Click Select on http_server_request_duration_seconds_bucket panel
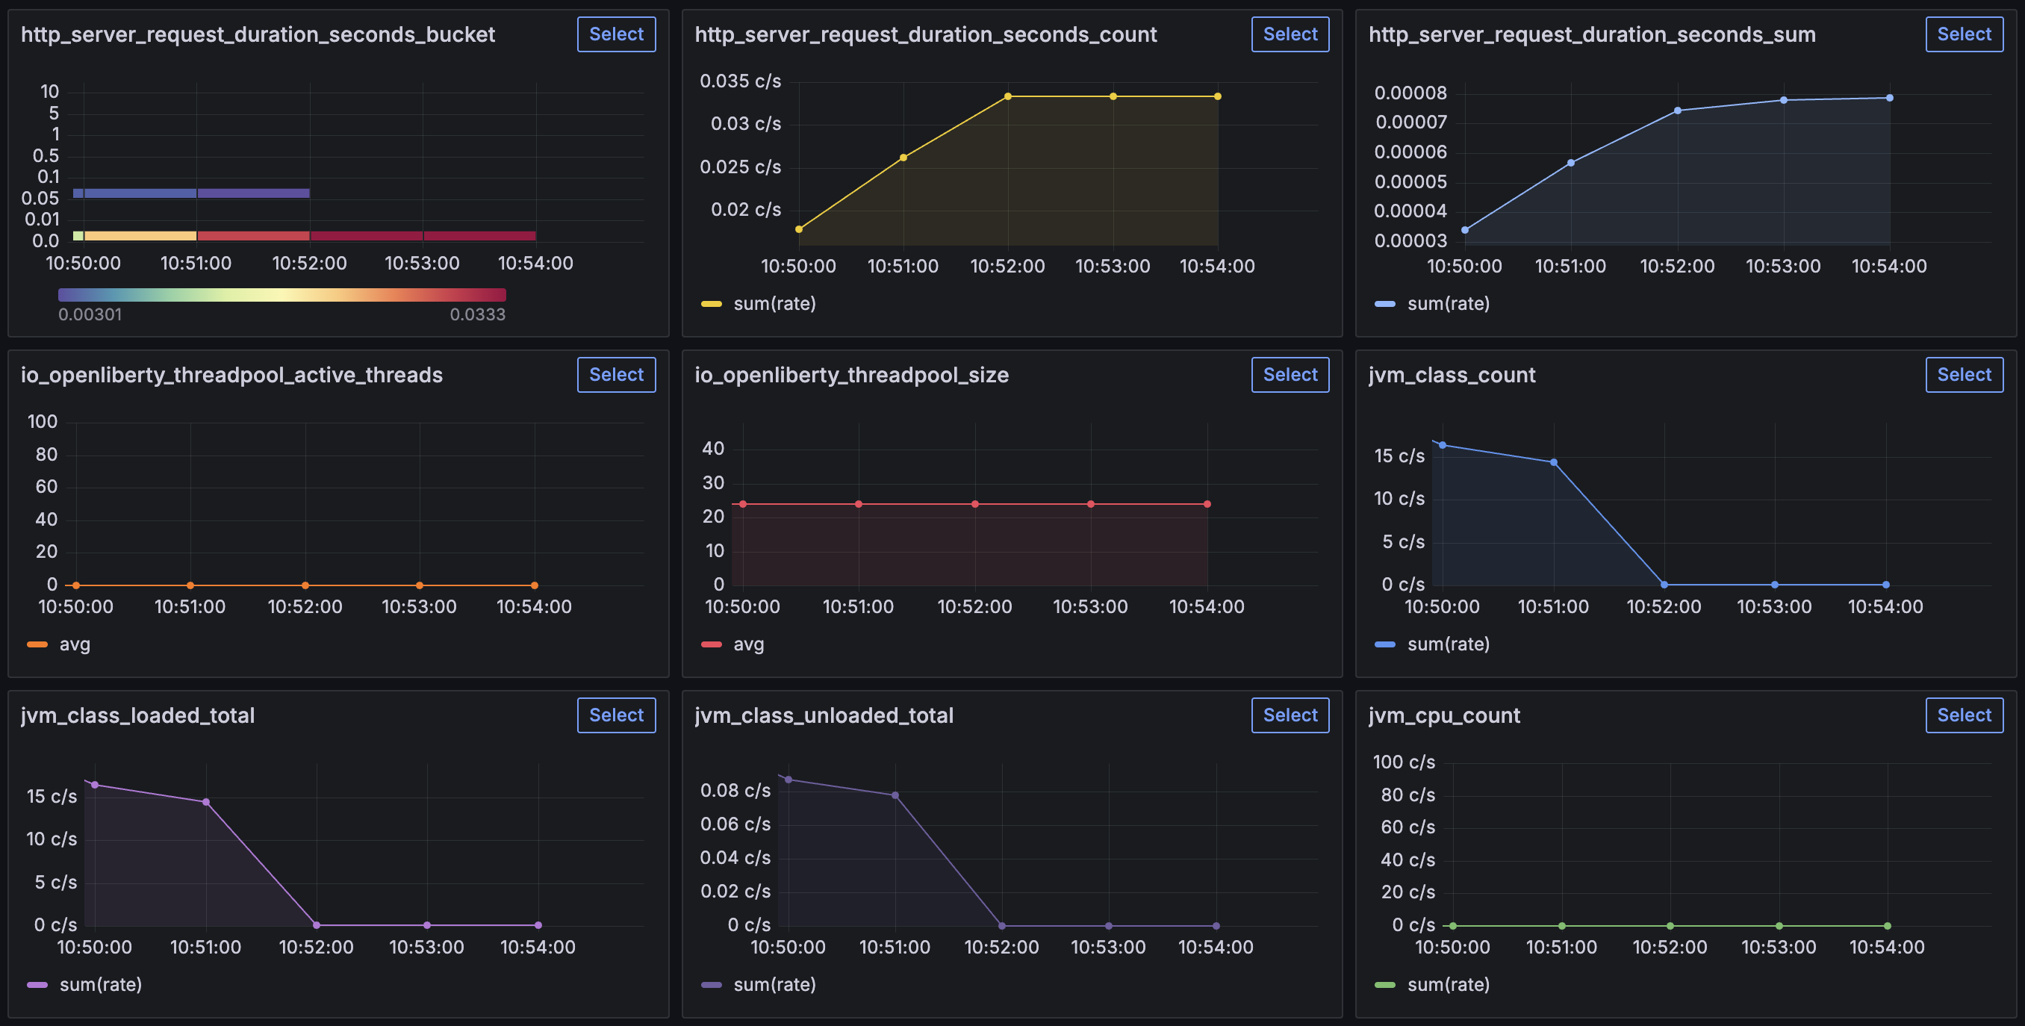Image resolution: width=2025 pixels, height=1026 pixels. [616, 34]
